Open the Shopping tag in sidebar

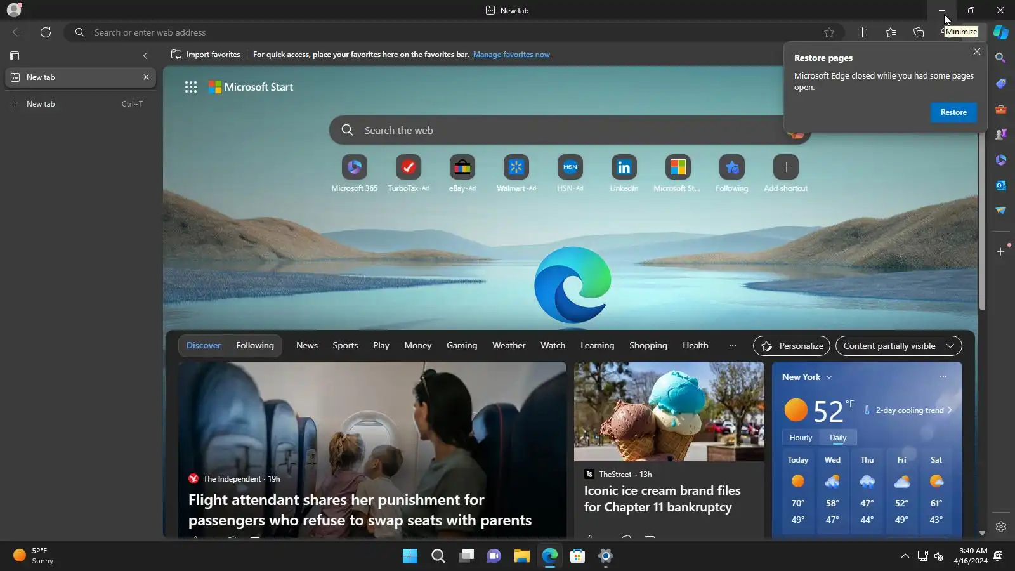pyautogui.click(x=1000, y=84)
